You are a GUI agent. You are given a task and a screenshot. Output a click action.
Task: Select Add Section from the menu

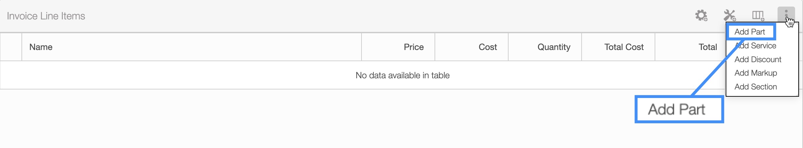[x=755, y=87]
